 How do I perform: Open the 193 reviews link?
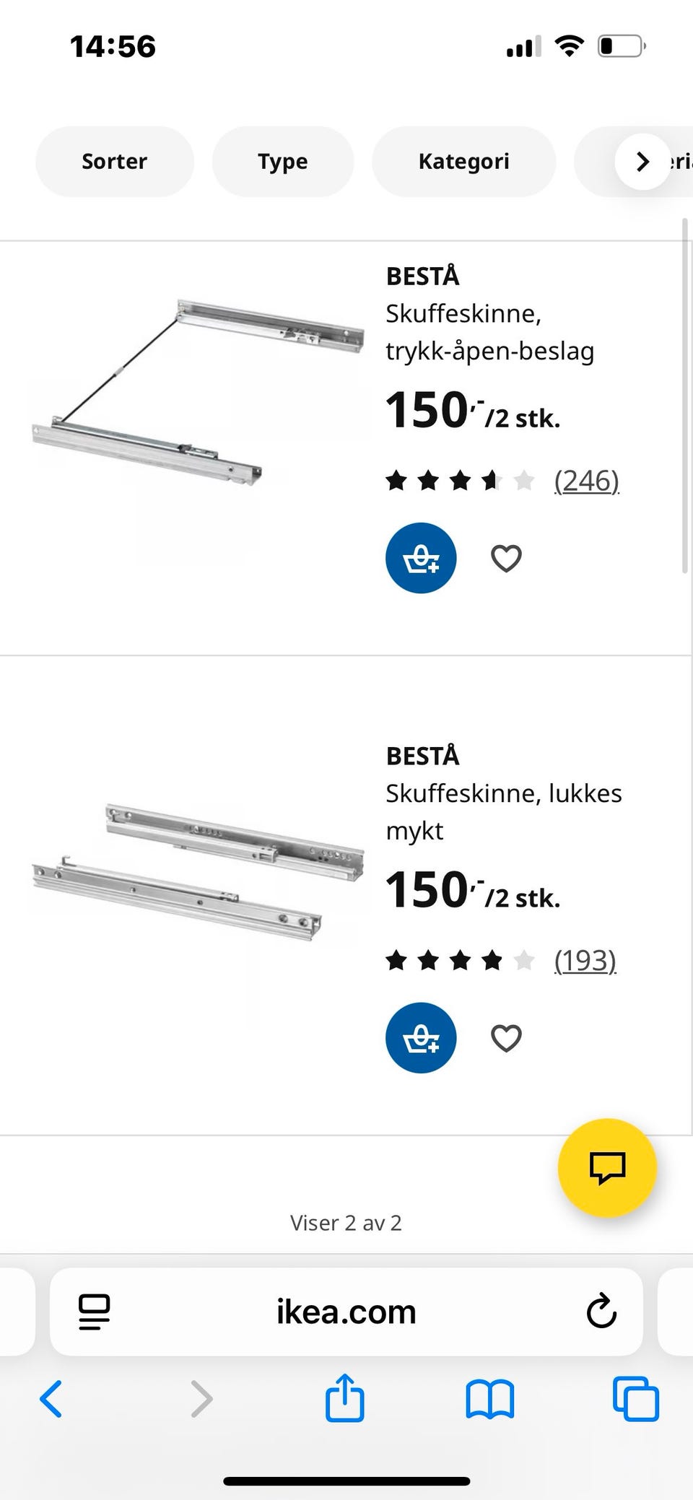[585, 960]
